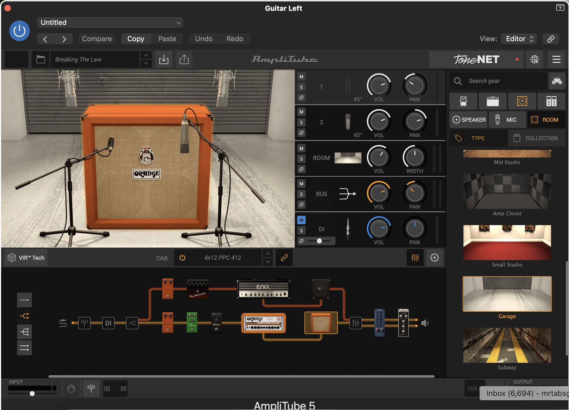The image size is (569, 410).
Task: Toggle the CAB power button
Action: pyautogui.click(x=182, y=258)
